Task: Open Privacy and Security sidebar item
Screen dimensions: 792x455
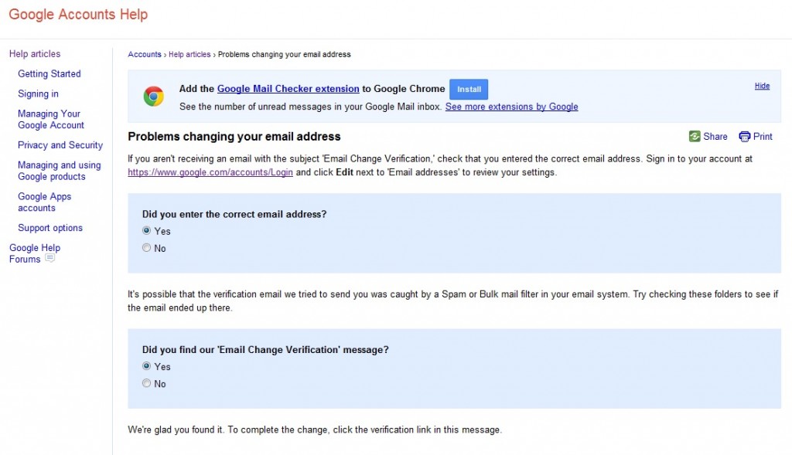Action: click(60, 145)
